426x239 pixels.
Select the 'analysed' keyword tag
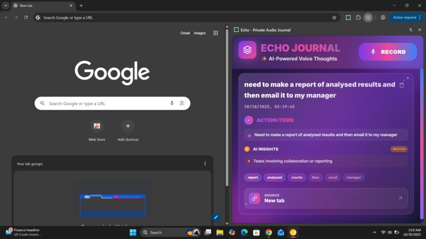pyautogui.click(x=274, y=177)
